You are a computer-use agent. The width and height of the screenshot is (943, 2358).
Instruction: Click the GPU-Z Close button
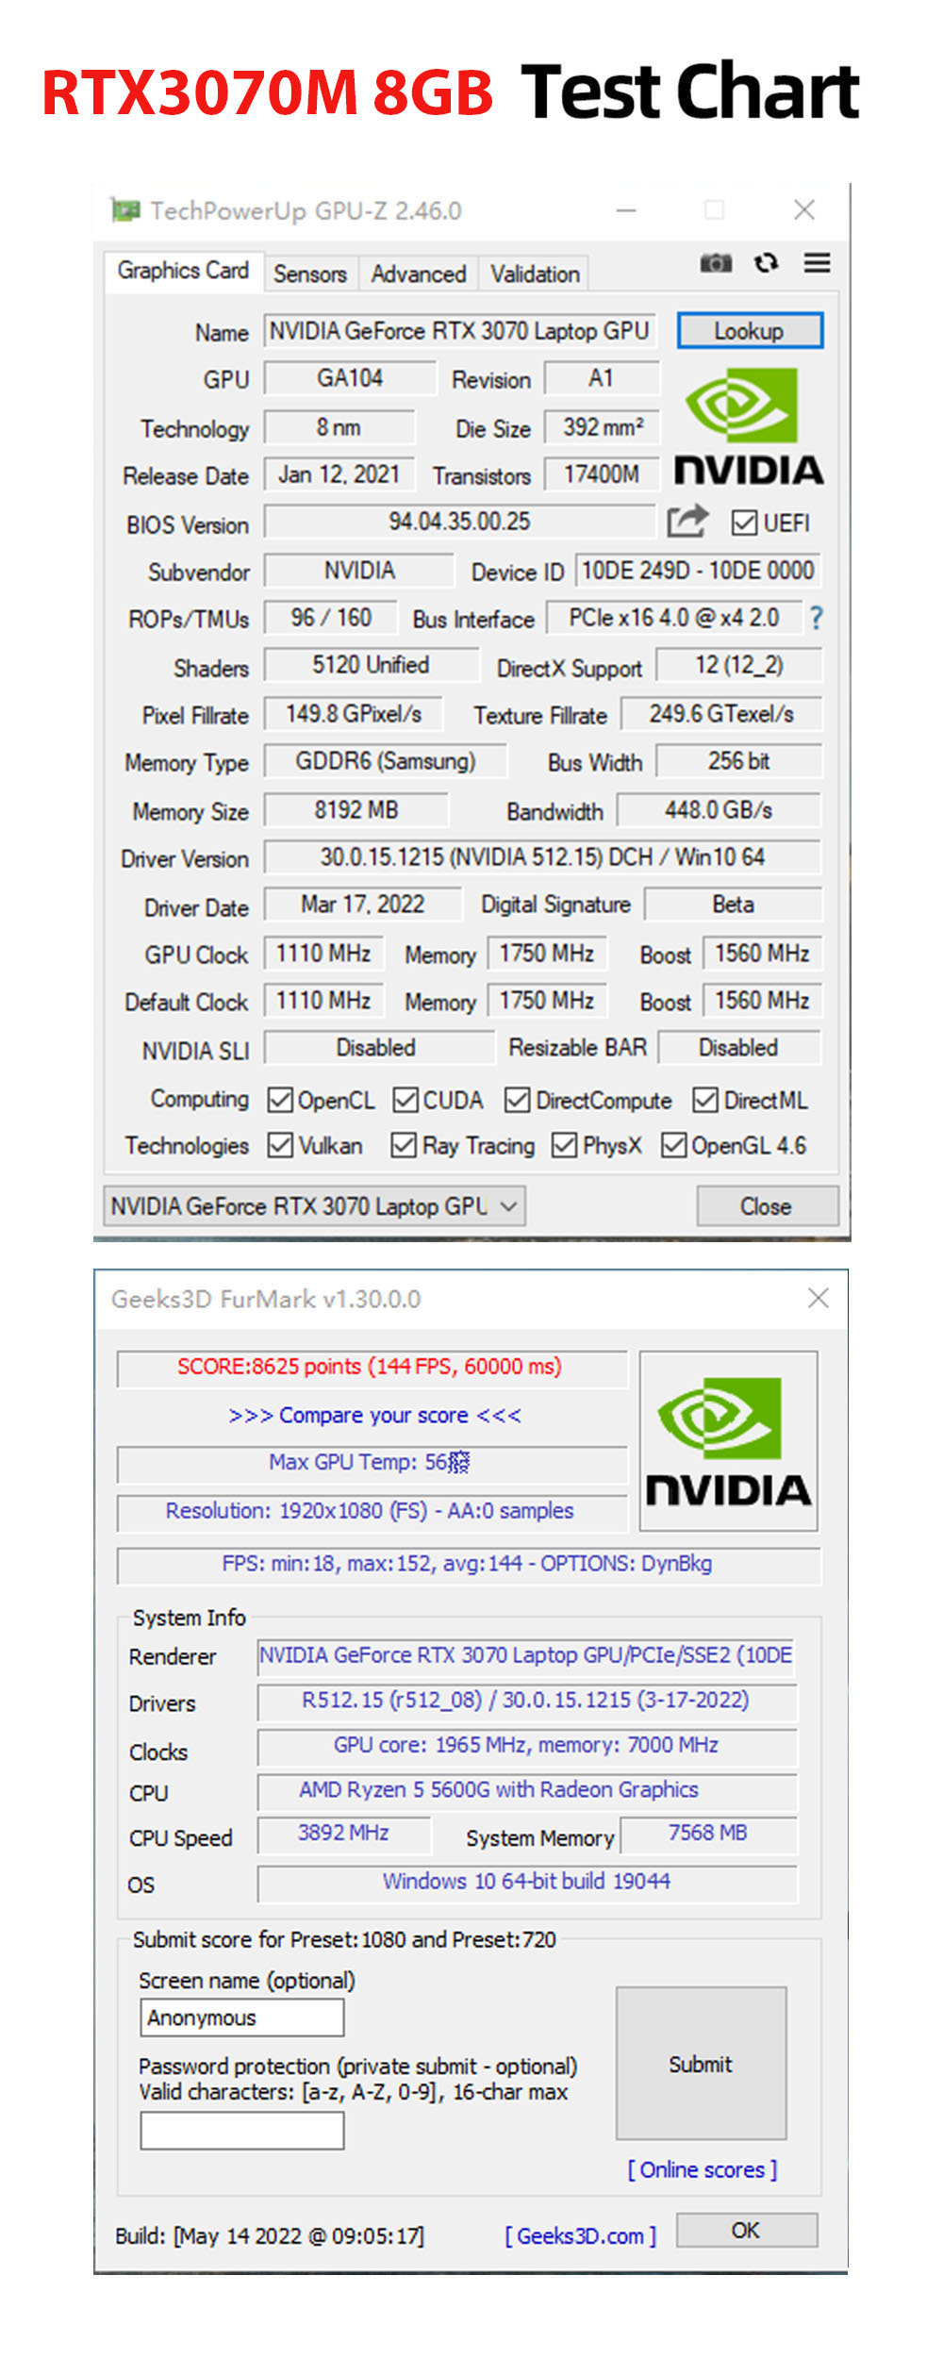coord(767,1206)
